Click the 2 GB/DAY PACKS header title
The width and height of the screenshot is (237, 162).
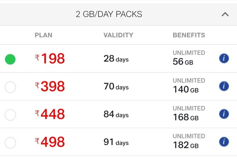tap(109, 15)
